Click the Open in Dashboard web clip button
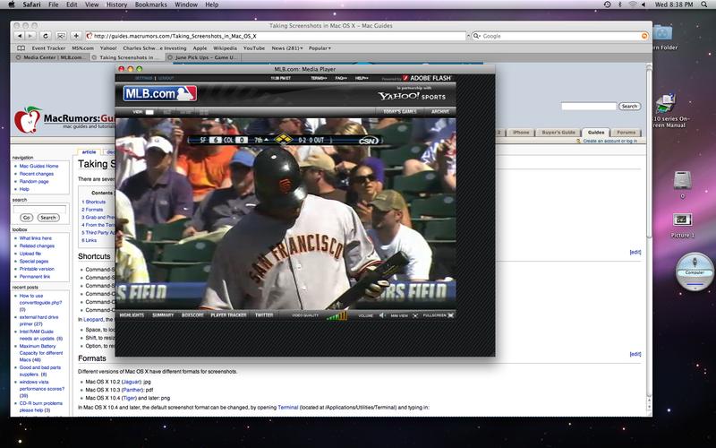Image resolution: width=716 pixels, height=448 pixels. (61, 36)
